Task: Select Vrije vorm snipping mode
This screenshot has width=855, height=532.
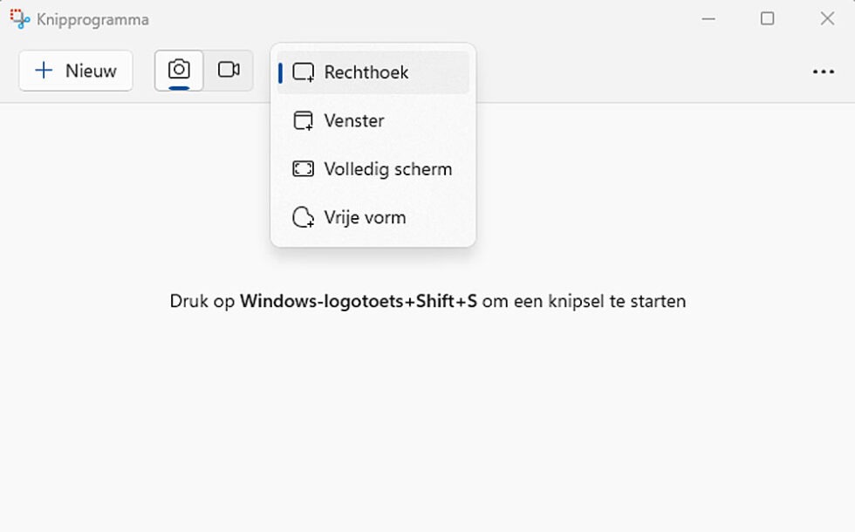Action: [364, 217]
